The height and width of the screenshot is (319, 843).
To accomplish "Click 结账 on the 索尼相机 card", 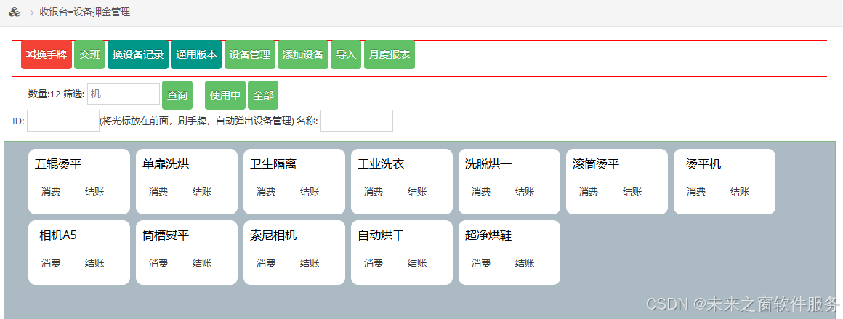I will click(x=309, y=263).
